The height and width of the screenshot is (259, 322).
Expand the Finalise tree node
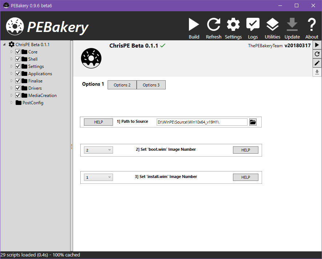[12, 81]
